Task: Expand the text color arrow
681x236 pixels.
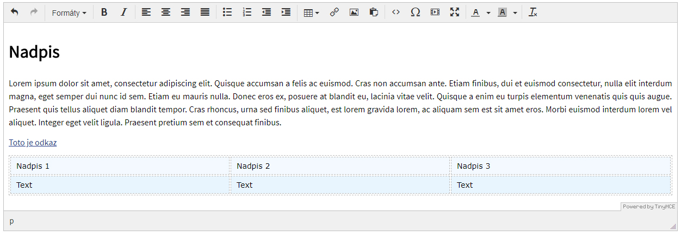Action: point(488,12)
